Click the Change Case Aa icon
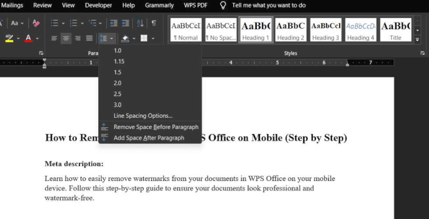 click(x=14, y=23)
